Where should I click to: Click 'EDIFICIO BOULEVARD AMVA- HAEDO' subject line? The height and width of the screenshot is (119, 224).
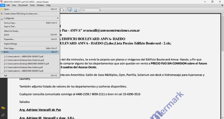click(93, 39)
